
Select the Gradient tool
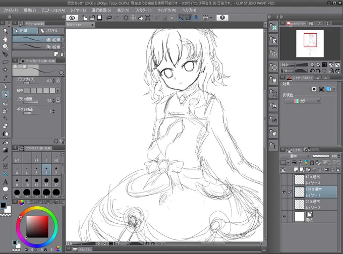click(5, 150)
